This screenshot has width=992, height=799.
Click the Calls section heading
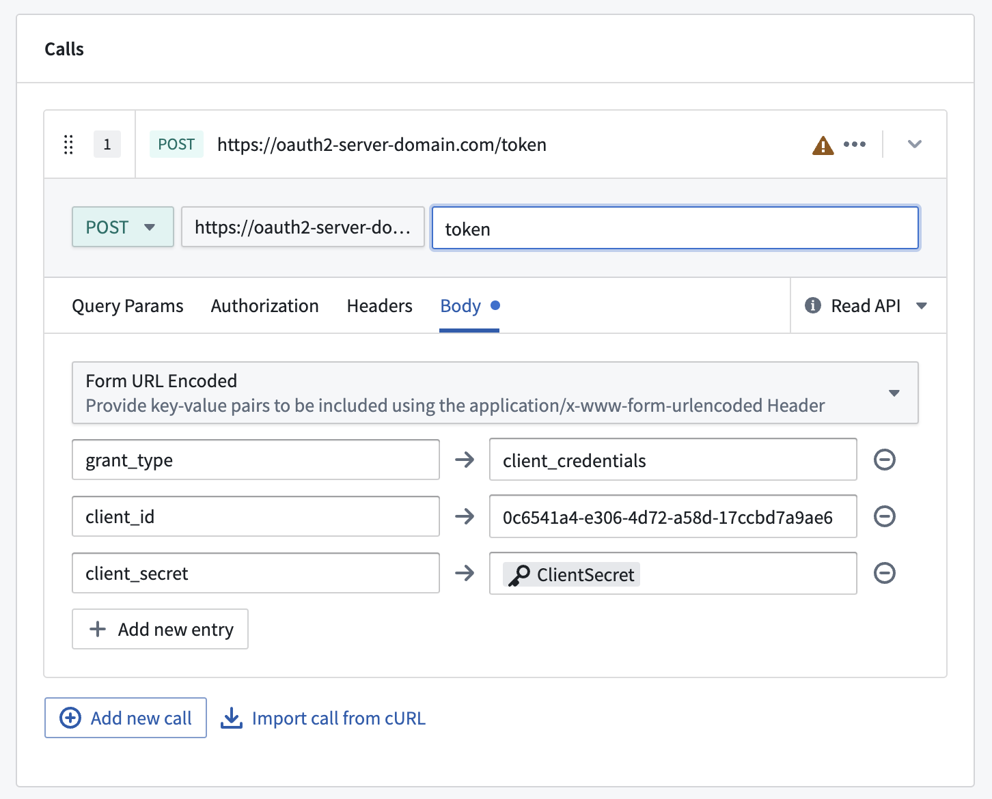point(64,49)
